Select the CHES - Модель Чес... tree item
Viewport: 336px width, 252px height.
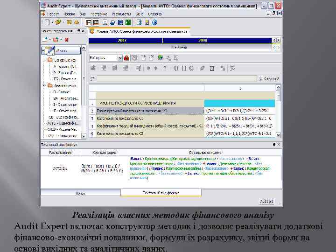pos(62,129)
